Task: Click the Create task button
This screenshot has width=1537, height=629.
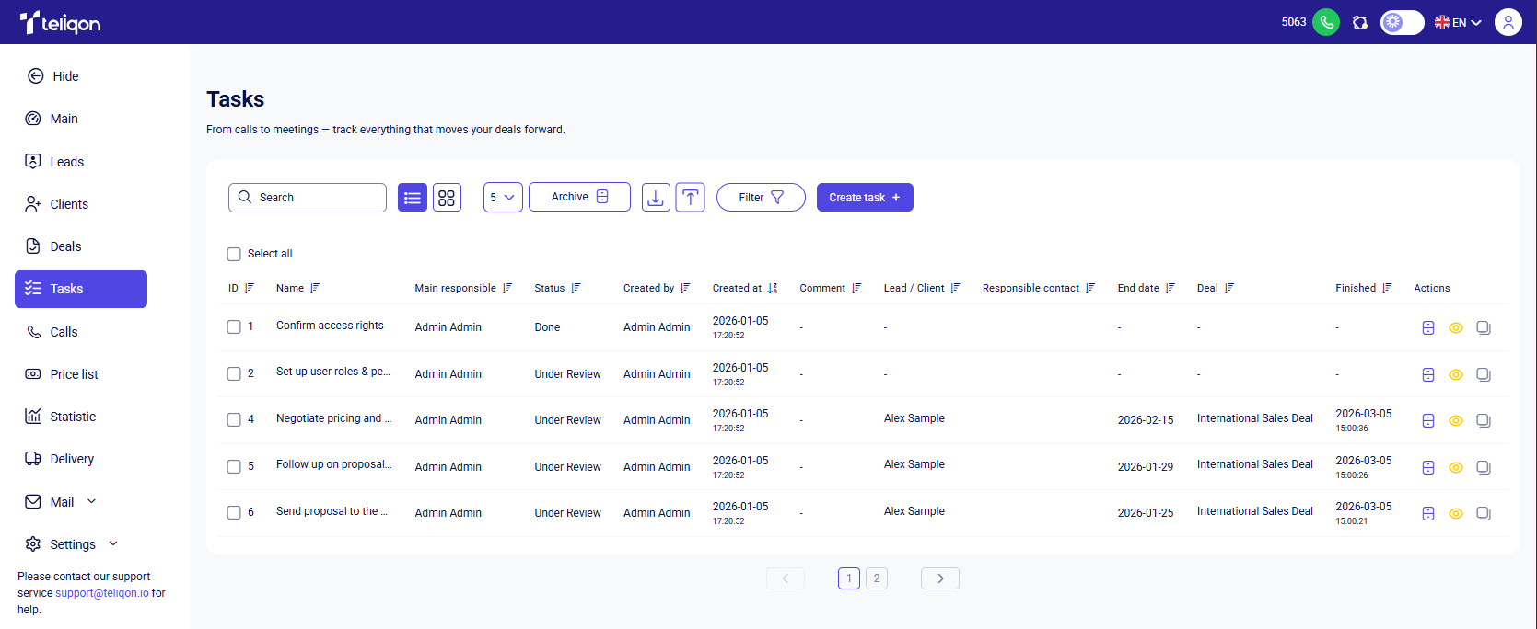Action: (864, 198)
